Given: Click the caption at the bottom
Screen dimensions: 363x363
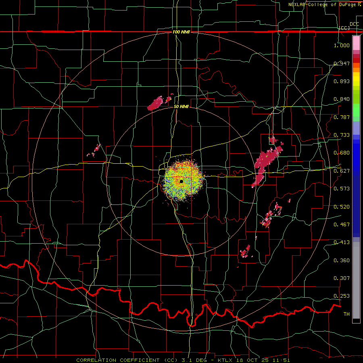Looking at the screenshot, I should click(x=183, y=360).
